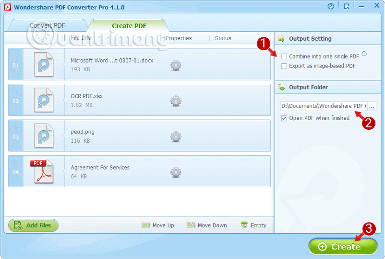Click the Output Setting panel icon
Image resolution: width=385 pixels, height=259 pixels.
point(281,39)
